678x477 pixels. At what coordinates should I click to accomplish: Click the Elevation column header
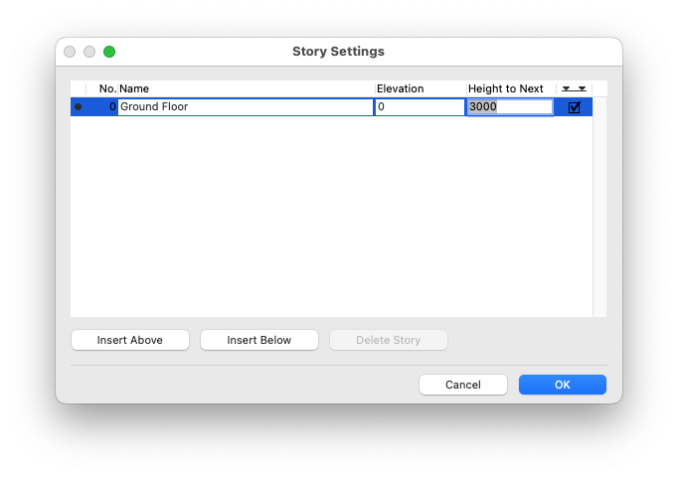(x=420, y=88)
